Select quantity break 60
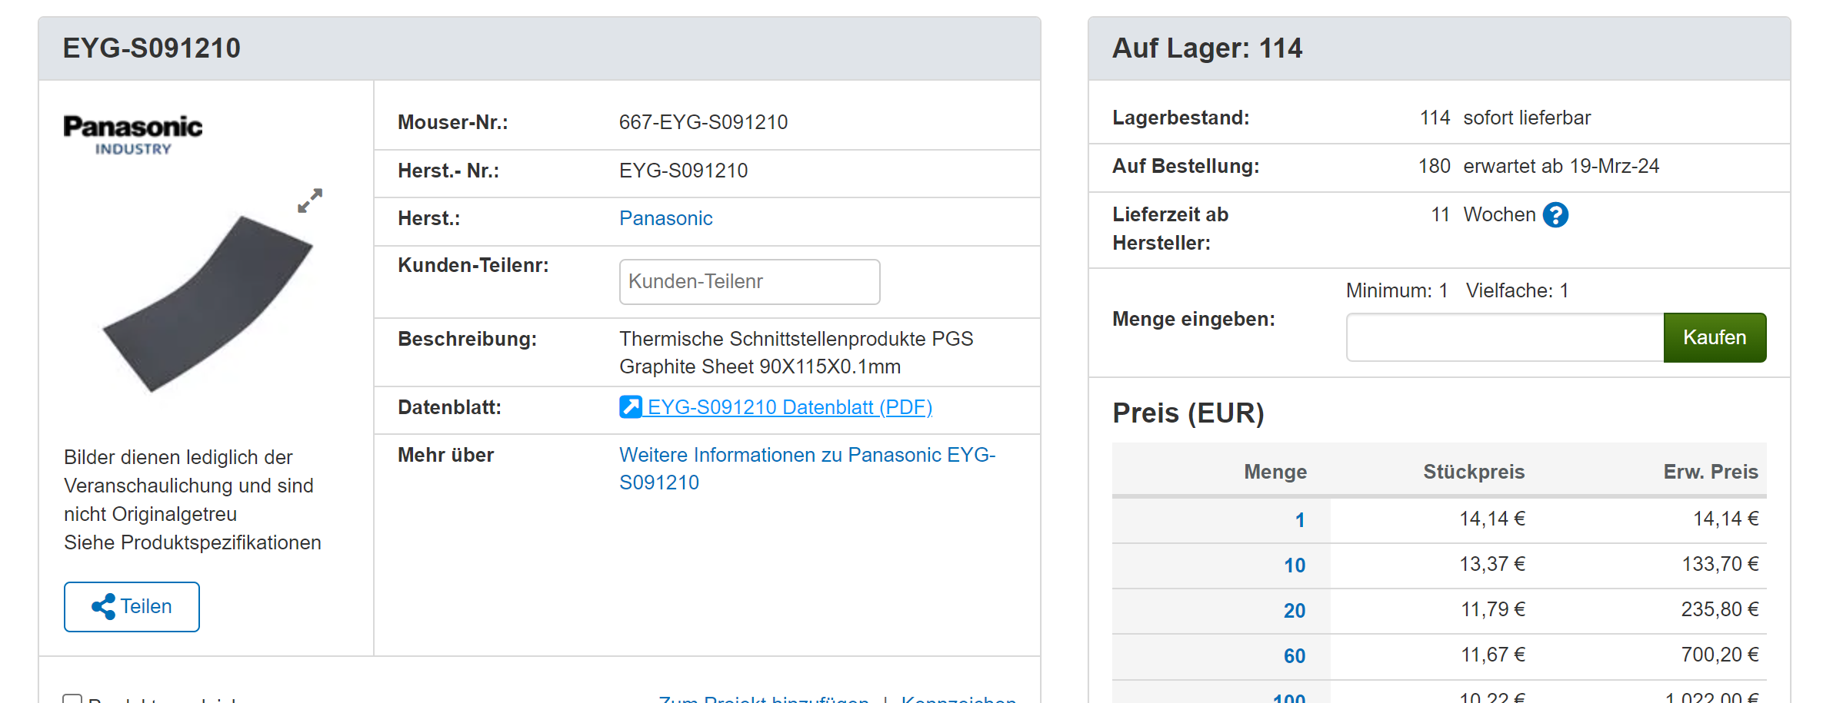 click(1295, 656)
